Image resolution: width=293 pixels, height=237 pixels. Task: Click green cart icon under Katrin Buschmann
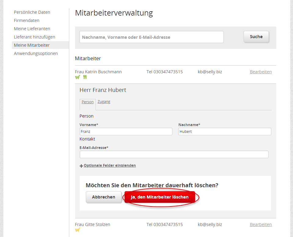pos(77,77)
